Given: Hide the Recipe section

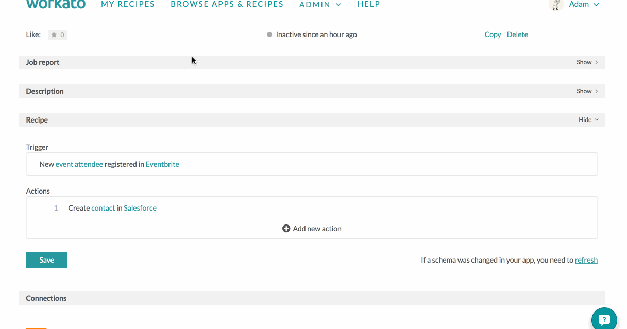Looking at the screenshot, I should [588, 120].
